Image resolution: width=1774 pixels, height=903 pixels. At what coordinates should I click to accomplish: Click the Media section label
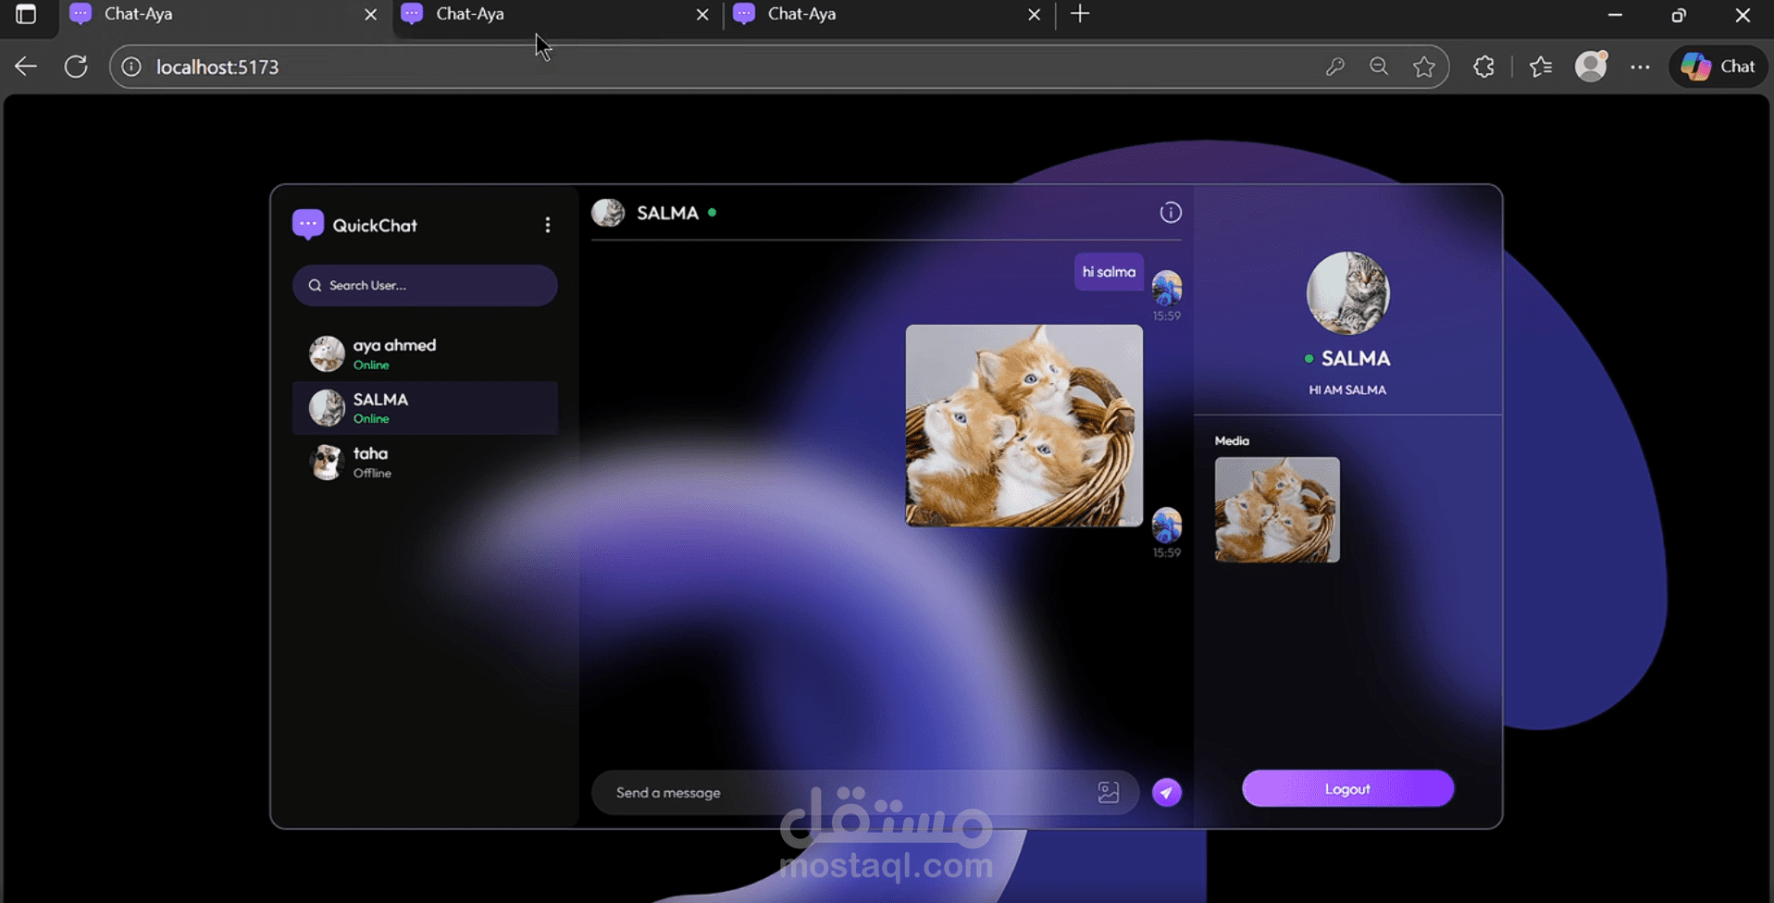1232,441
